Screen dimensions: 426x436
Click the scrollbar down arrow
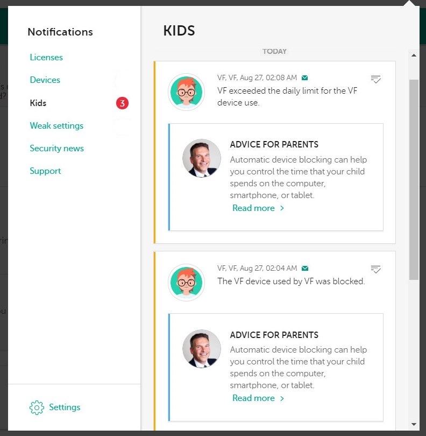click(x=414, y=424)
